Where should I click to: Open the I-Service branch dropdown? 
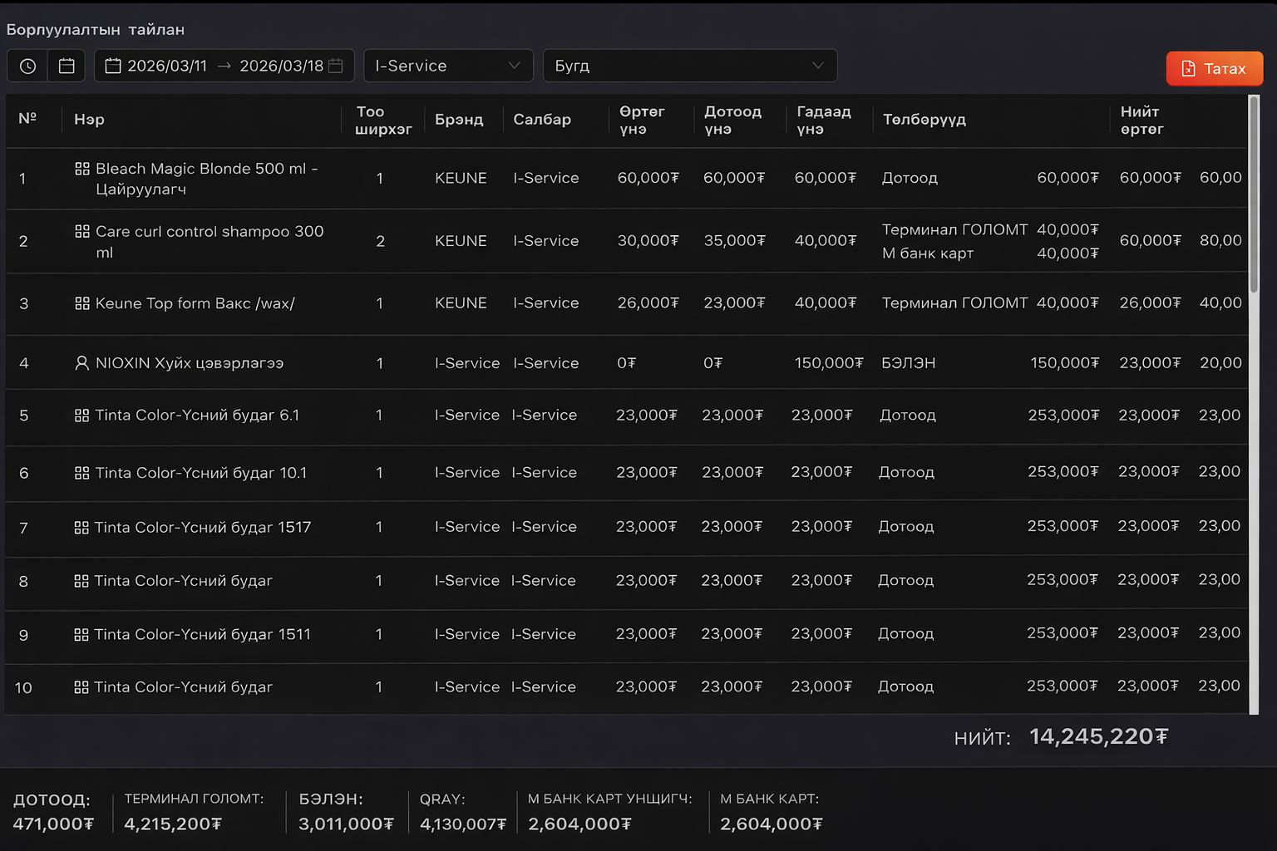447,66
